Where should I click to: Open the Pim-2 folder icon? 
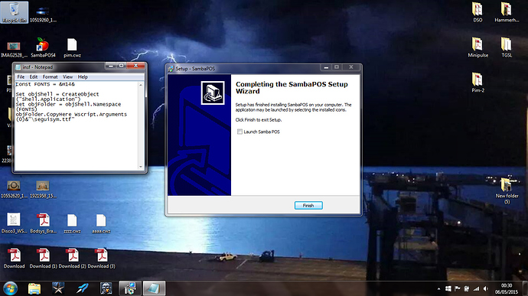coord(477,82)
